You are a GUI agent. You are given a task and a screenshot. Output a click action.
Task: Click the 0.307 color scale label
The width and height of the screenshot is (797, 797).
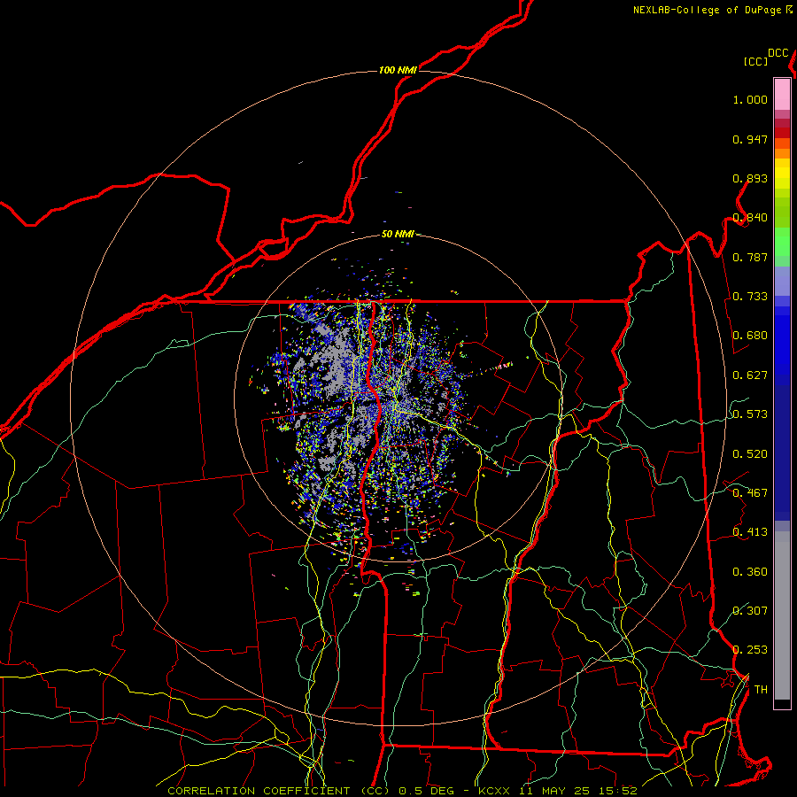[750, 610]
